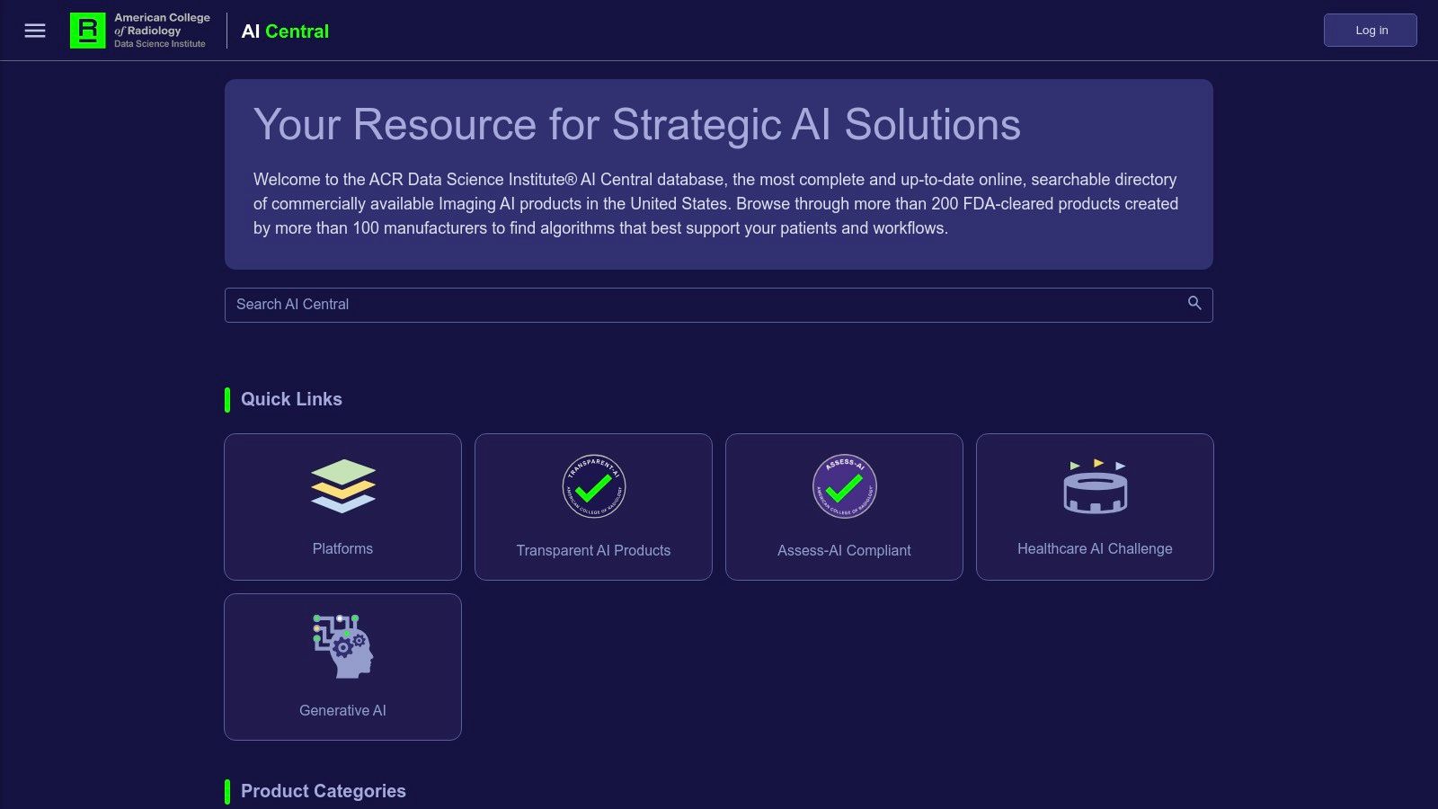Click inside the Search AI Central field
The image size is (1438, 809).
pos(629,305)
